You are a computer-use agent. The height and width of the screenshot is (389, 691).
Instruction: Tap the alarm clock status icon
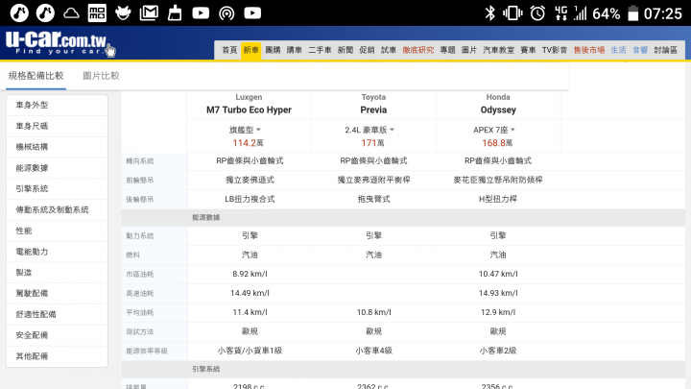(537, 13)
